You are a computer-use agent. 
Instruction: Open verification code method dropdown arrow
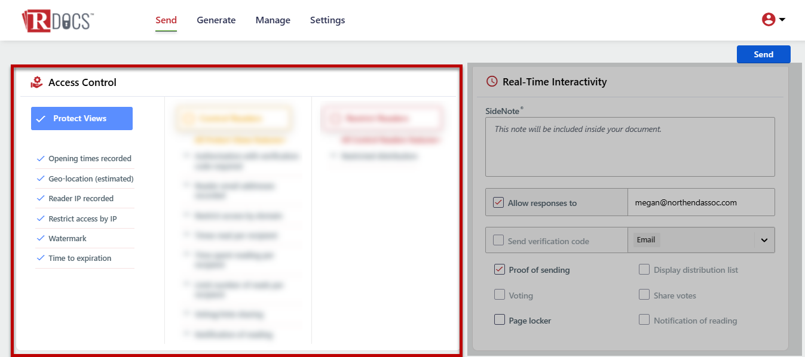[764, 240]
